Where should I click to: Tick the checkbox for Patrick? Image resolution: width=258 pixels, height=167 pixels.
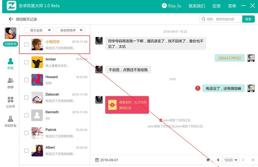(26, 133)
